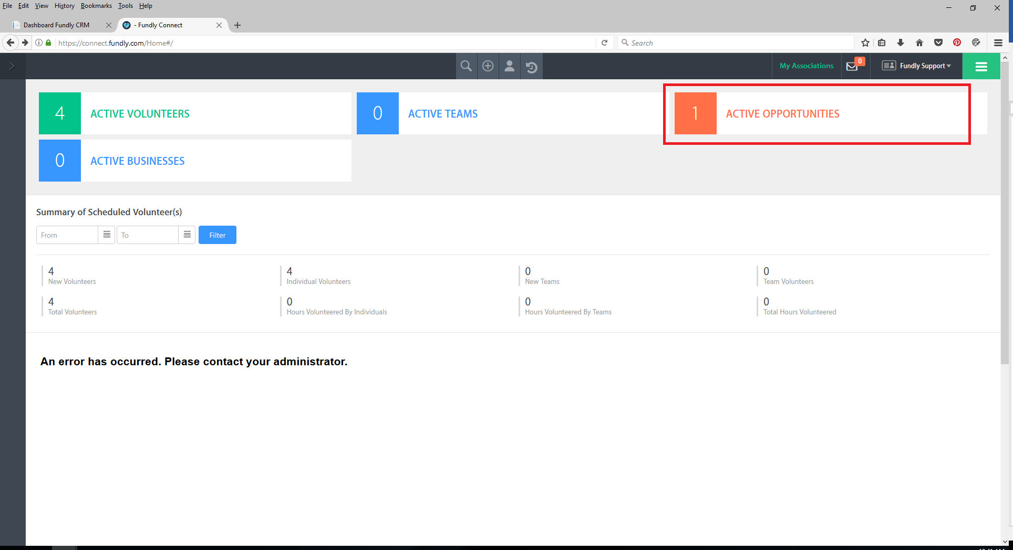Open the To date calendar picker

[x=187, y=235]
